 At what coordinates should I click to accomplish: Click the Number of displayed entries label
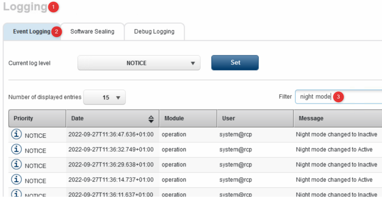tap(45, 97)
